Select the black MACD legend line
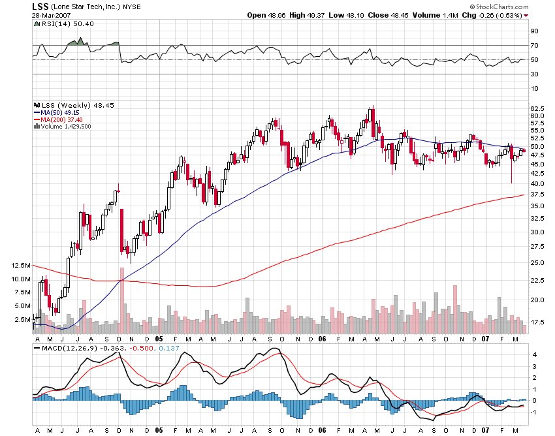 pyautogui.click(x=37, y=349)
